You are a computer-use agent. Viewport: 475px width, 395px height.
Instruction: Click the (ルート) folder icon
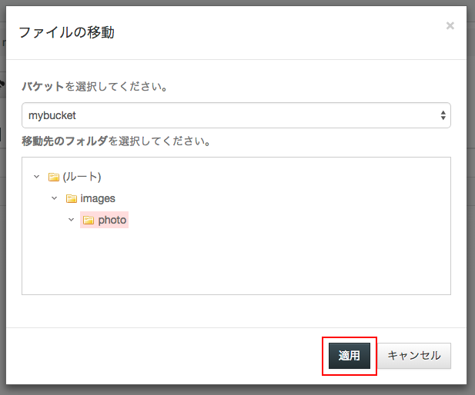tap(54, 177)
